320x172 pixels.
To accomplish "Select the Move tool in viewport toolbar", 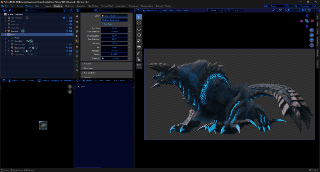I will (139, 29).
